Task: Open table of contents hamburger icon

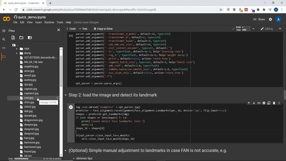Action: (4, 31)
